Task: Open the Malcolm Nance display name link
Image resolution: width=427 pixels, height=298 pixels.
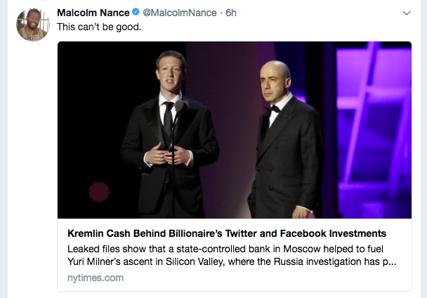Action: (x=93, y=13)
